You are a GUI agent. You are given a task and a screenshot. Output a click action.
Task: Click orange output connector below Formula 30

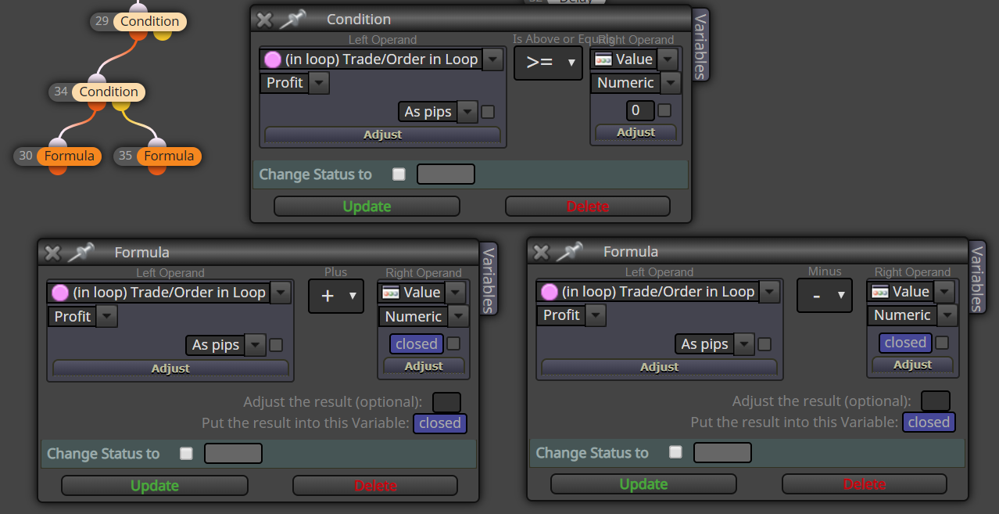58,168
